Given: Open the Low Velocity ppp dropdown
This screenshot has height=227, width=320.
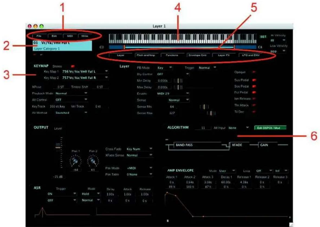Looking at the screenshot, I should (x=278, y=51).
